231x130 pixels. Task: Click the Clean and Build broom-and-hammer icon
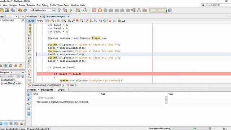point(65,10)
